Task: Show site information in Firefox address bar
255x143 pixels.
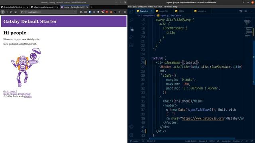Action: point(25,12)
